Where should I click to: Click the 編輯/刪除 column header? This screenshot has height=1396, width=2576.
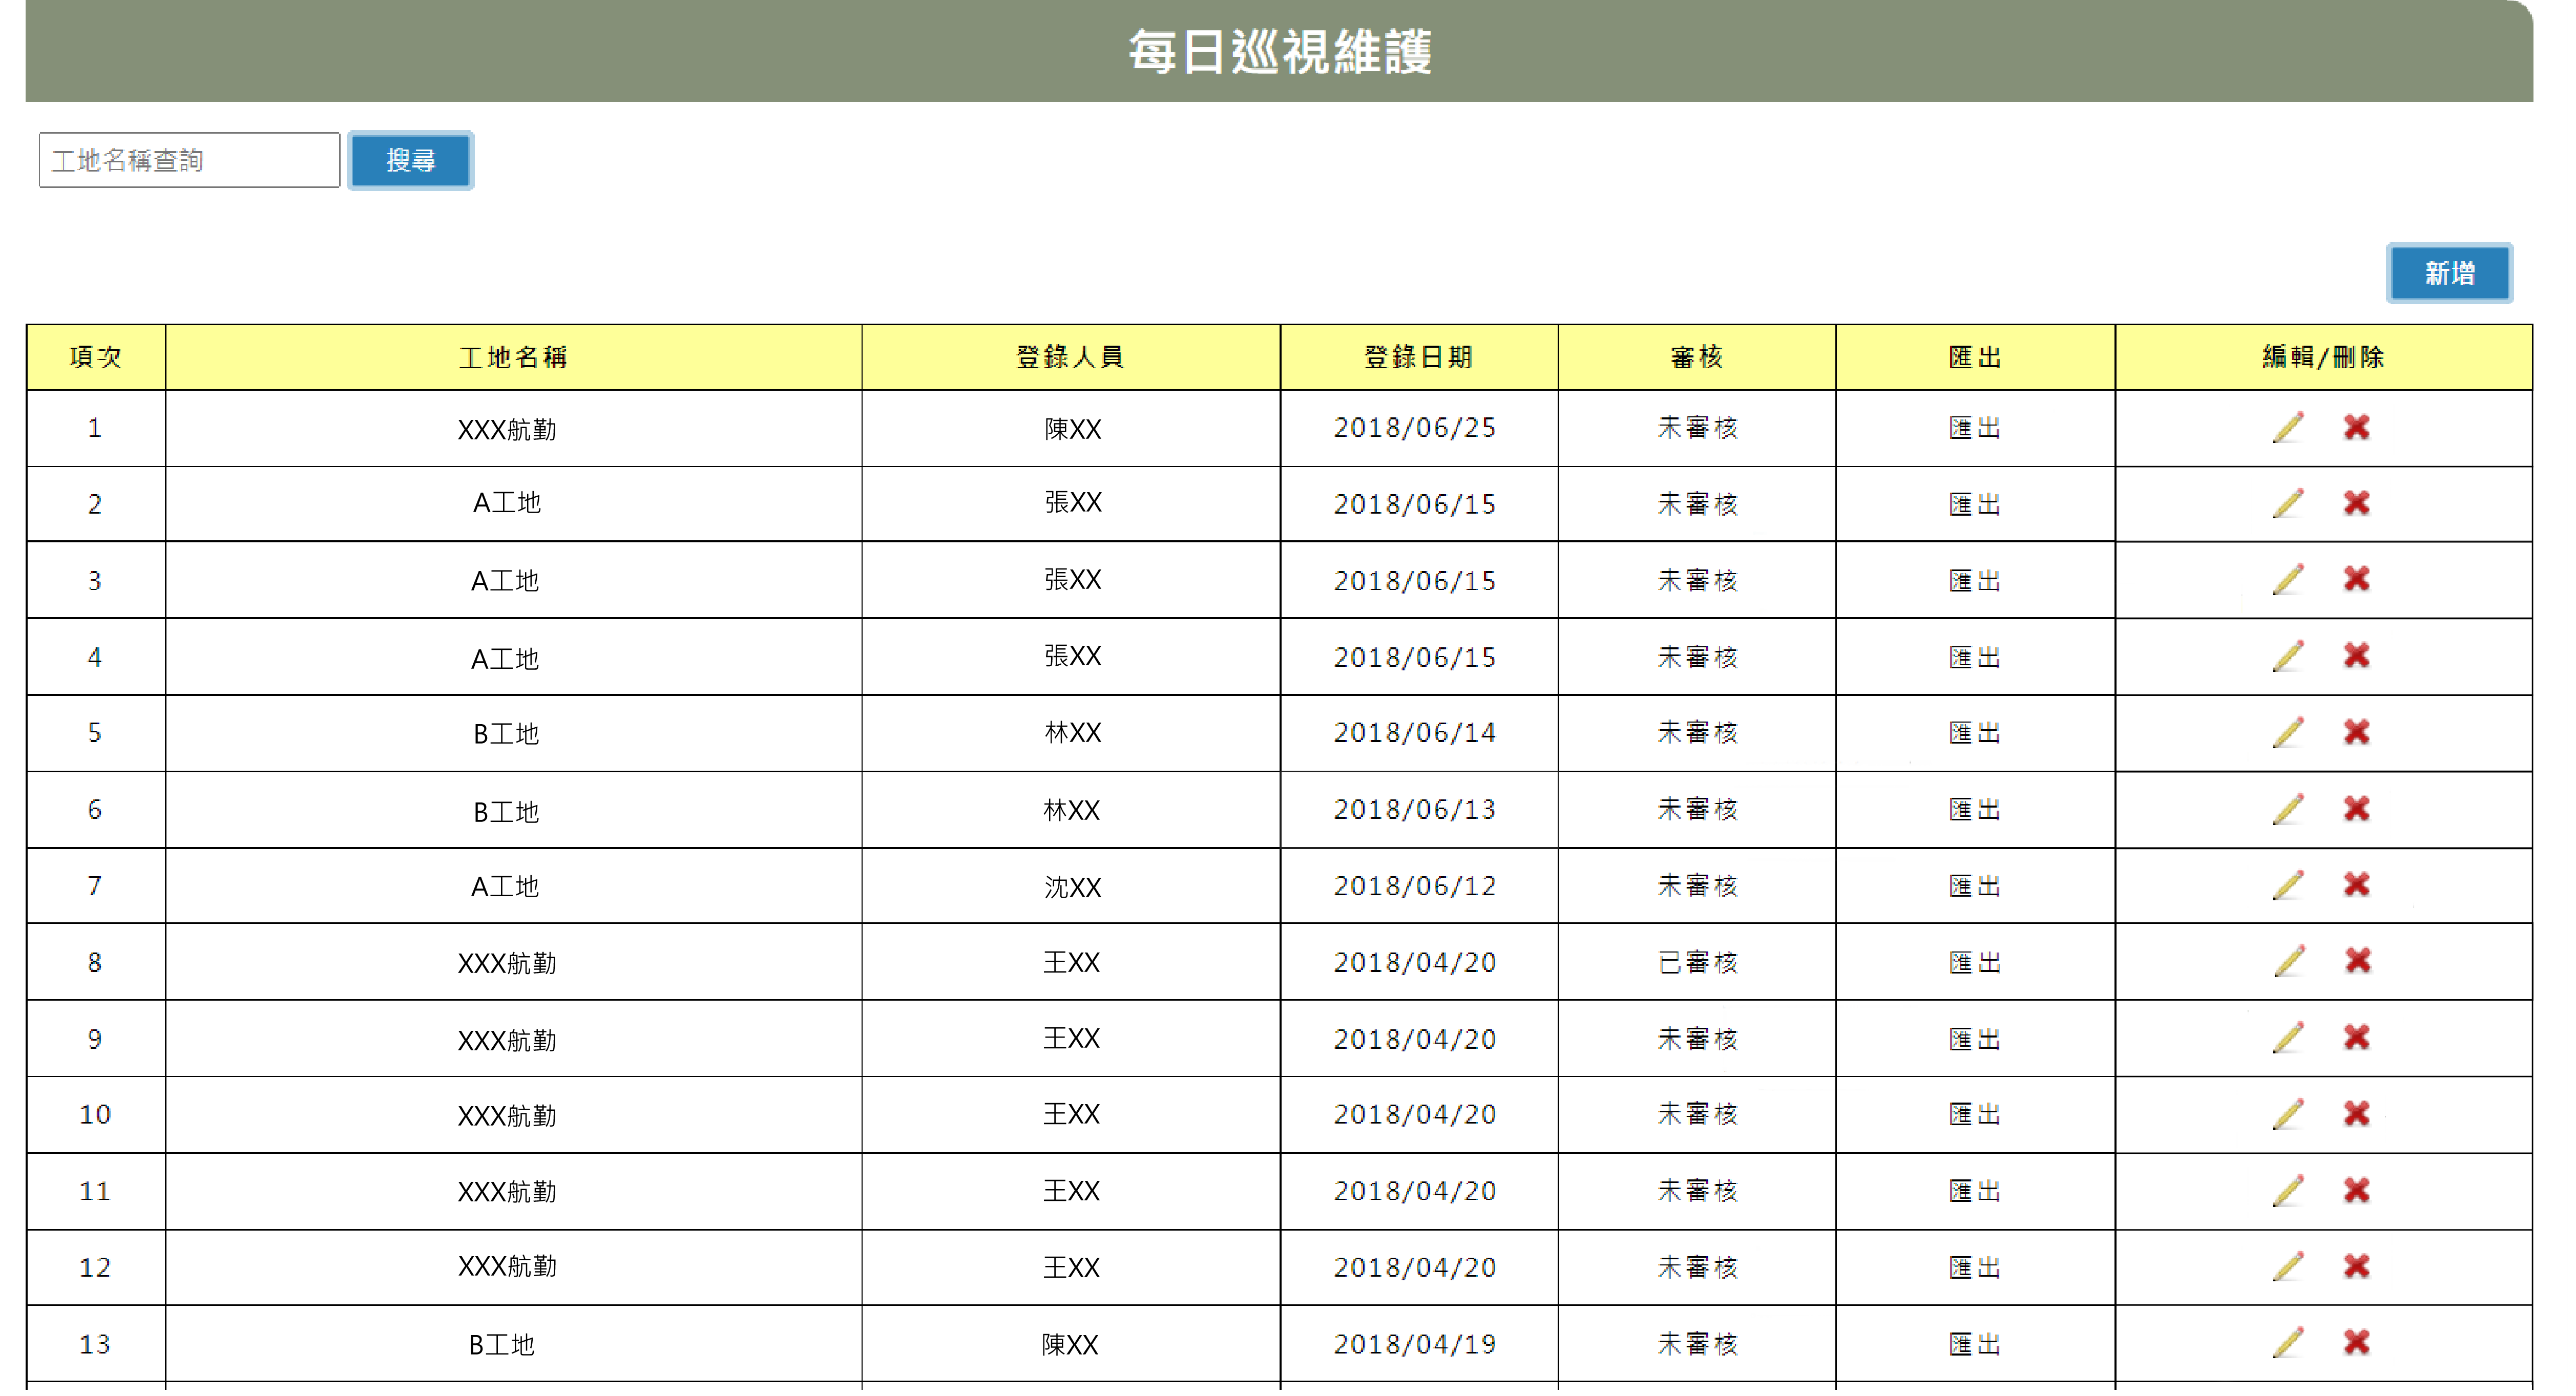[x=2323, y=357]
